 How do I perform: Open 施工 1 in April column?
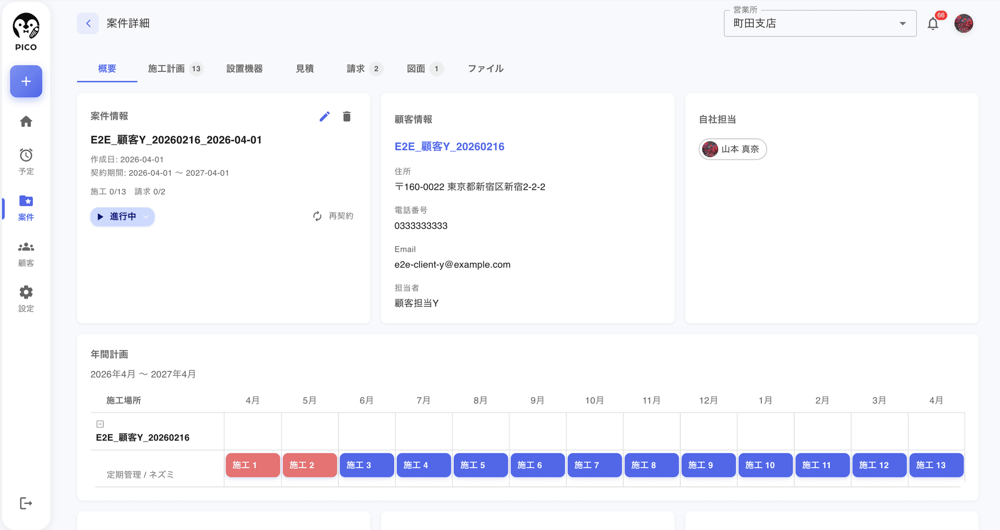(x=253, y=465)
